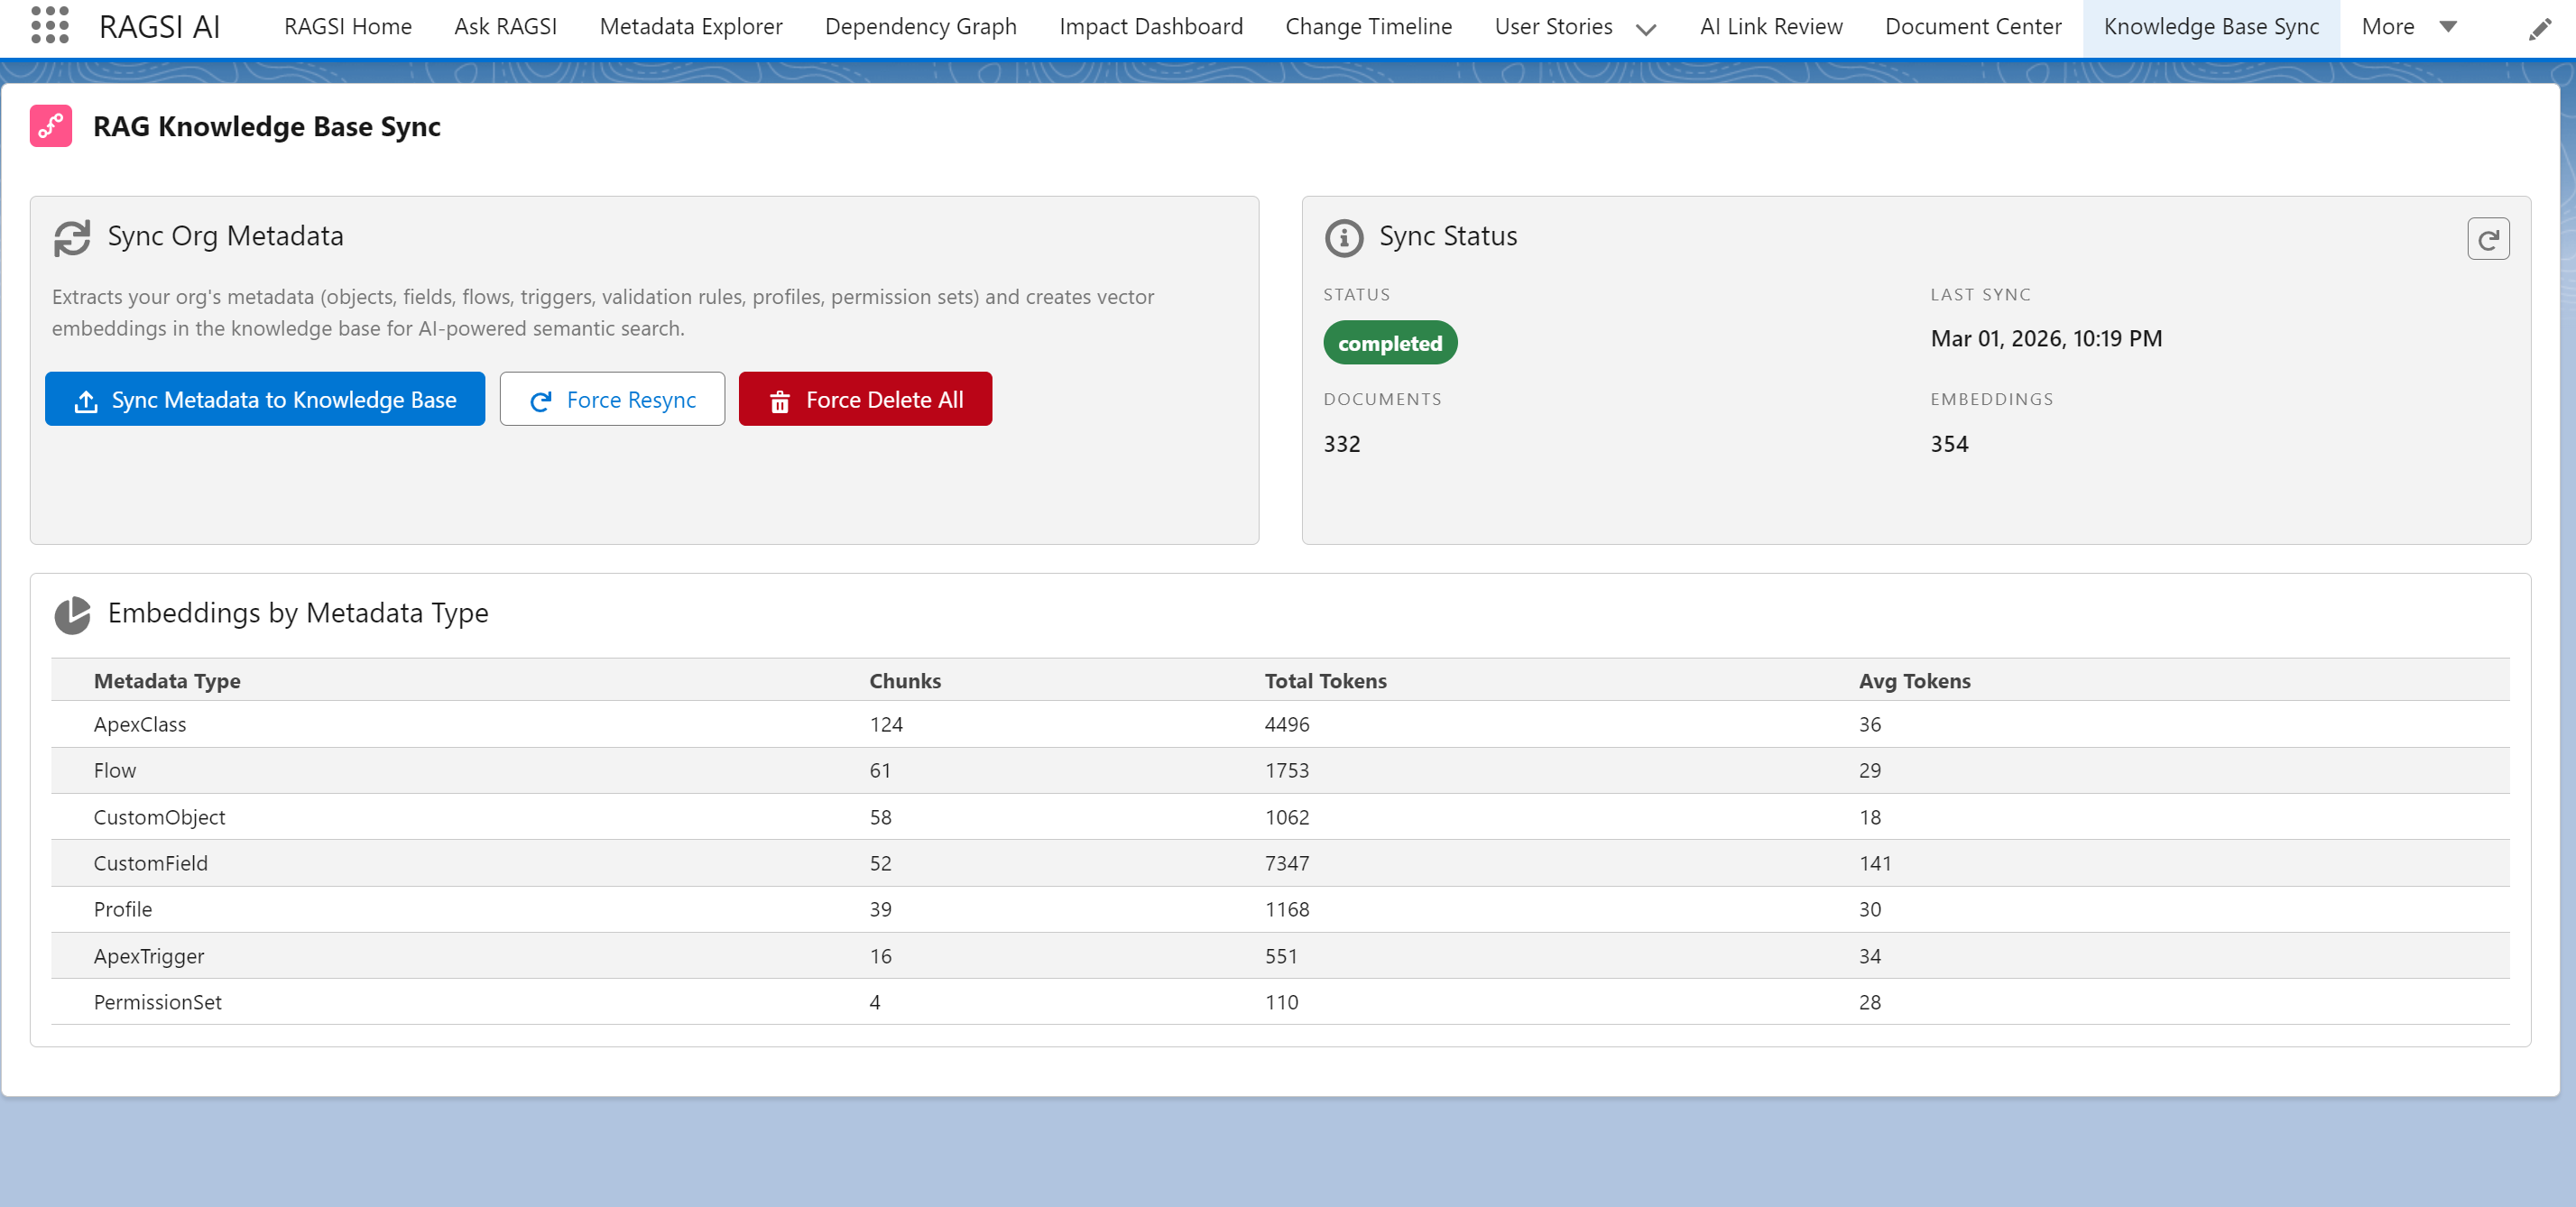Open the Dependency Graph tab

point(920,27)
